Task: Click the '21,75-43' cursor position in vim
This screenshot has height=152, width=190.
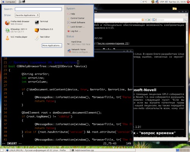Action: coord(110,143)
